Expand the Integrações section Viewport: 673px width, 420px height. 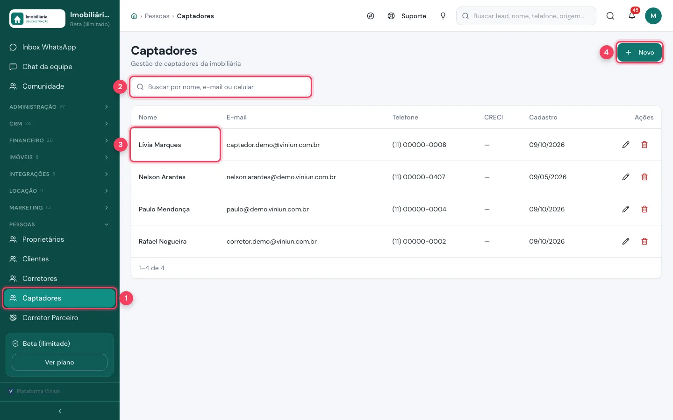[x=60, y=174]
